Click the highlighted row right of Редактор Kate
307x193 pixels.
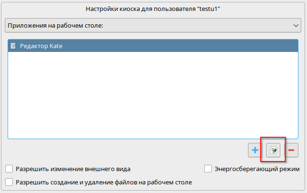pos(190,46)
